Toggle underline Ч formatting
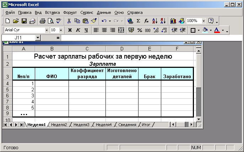244x152 pixels. (86, 30)
